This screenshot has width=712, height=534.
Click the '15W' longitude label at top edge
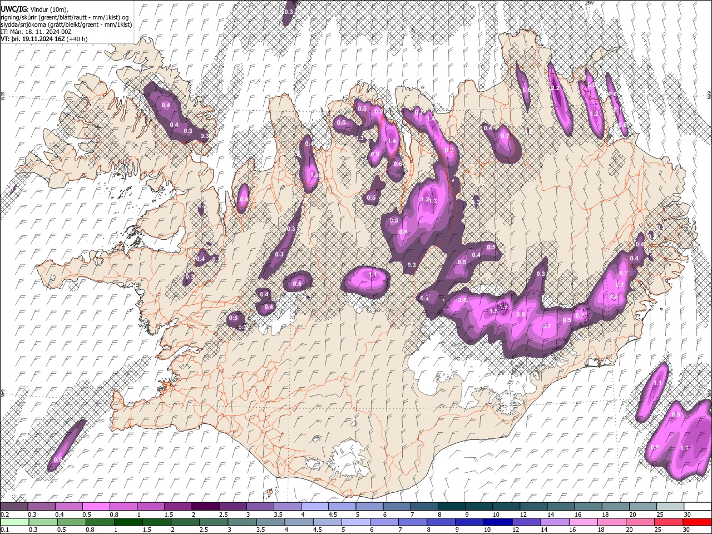590,3
